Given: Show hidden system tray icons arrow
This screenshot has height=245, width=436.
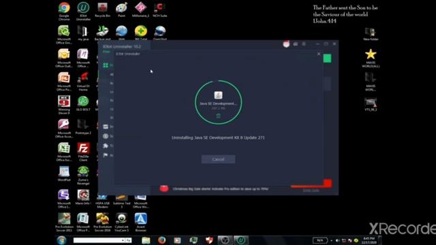Looking at the screenshot, I should (332, 240).
